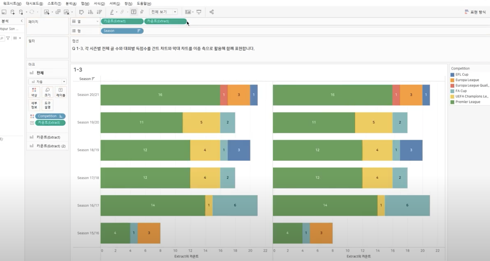Click the Share icon in the toolbar
490x261 pixels.
(211, 12)
